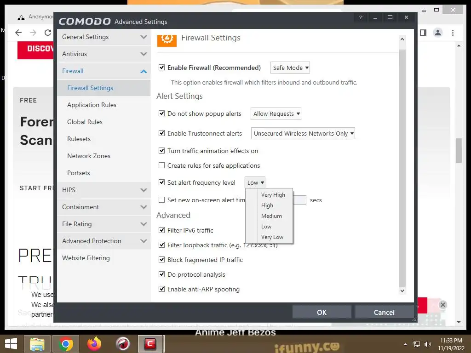Open Firewall Settings sidebar item
471x353 pixels.
103,88
